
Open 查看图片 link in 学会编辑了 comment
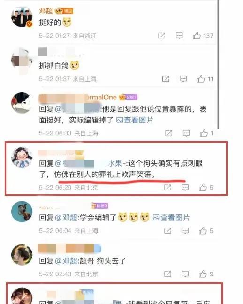(x=171, y=218)
